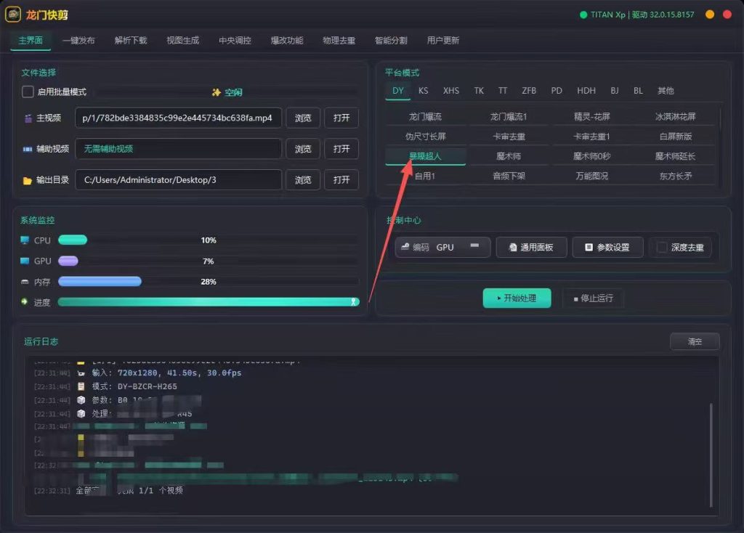Switch to the 一键发布 tab

pos(78,41)
